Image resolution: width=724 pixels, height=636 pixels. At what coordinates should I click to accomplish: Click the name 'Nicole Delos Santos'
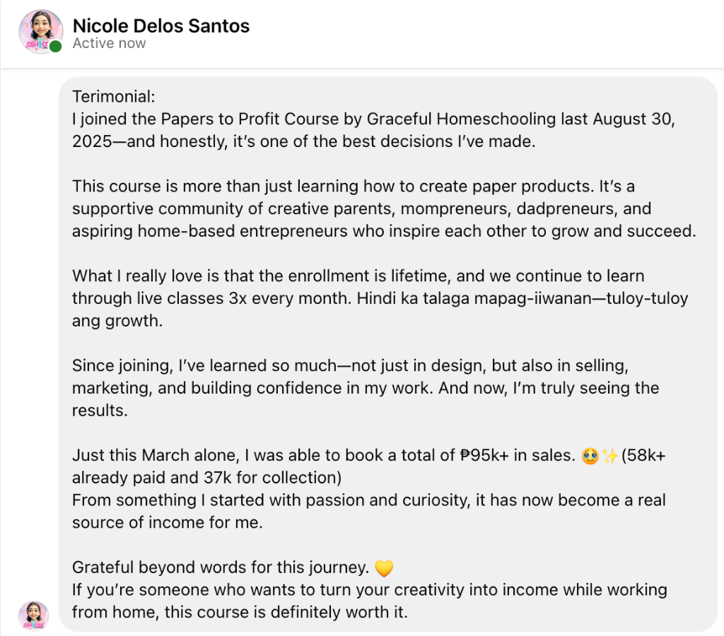(x=161, y=25)
